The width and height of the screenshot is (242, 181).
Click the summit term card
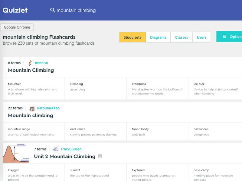96,172
